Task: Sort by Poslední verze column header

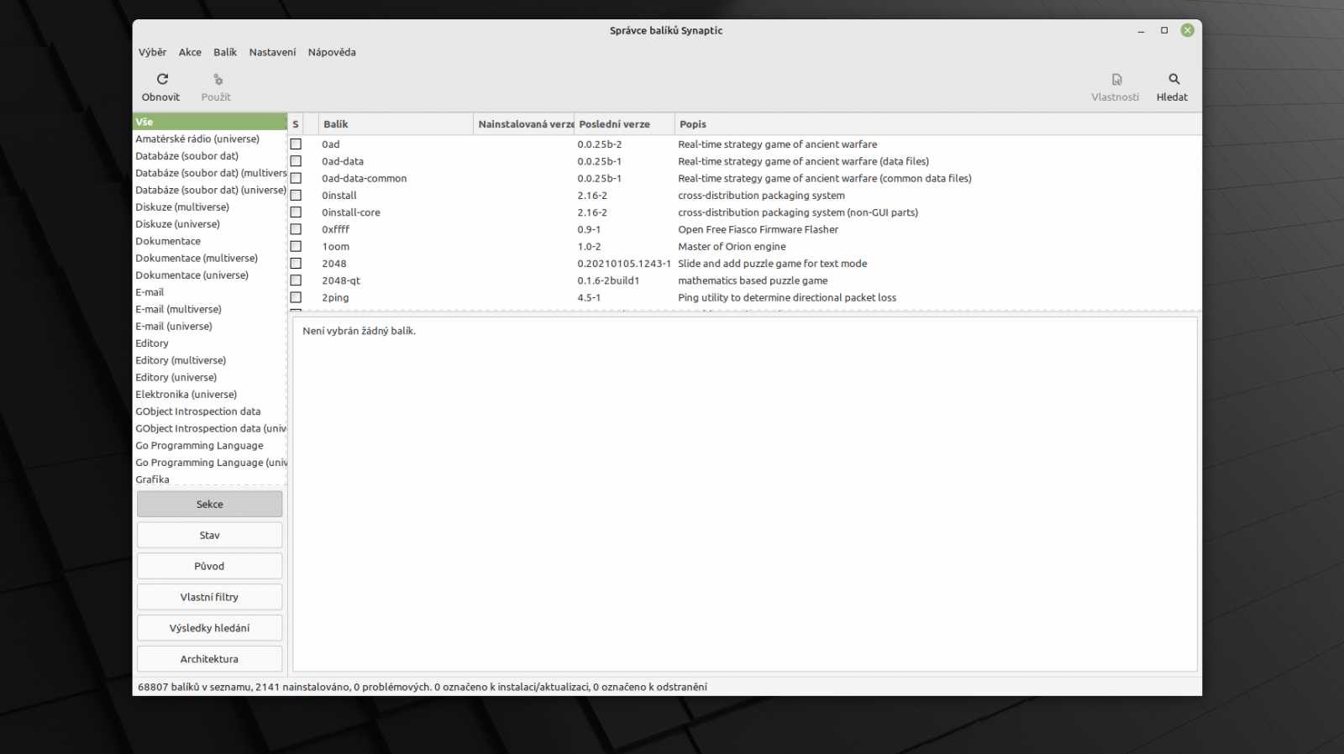Action: [x=624, y=124]
